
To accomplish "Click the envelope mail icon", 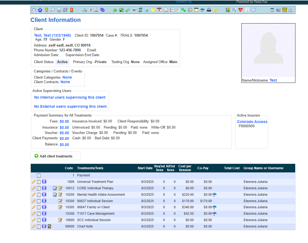I will click(x=253, y=10).
